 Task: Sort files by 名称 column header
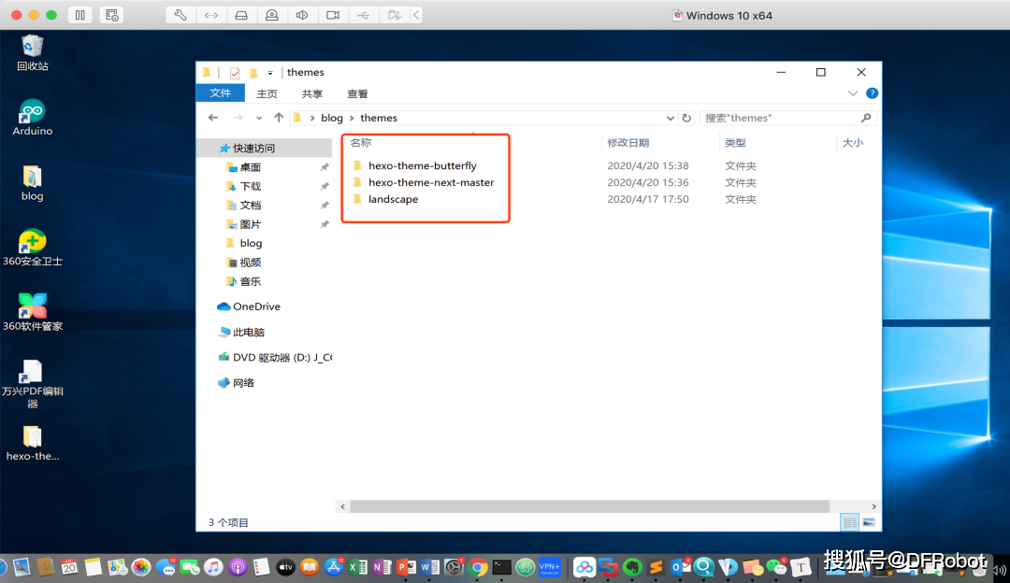coord(361,142)
